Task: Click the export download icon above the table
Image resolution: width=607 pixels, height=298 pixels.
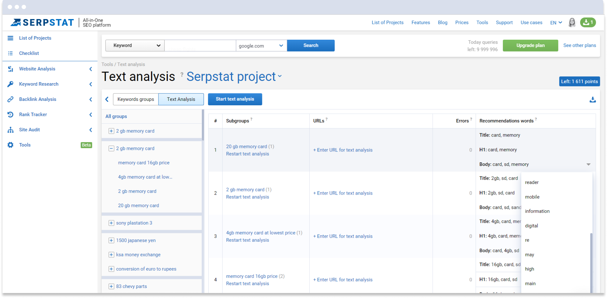Action: click(x=593, y=100)
